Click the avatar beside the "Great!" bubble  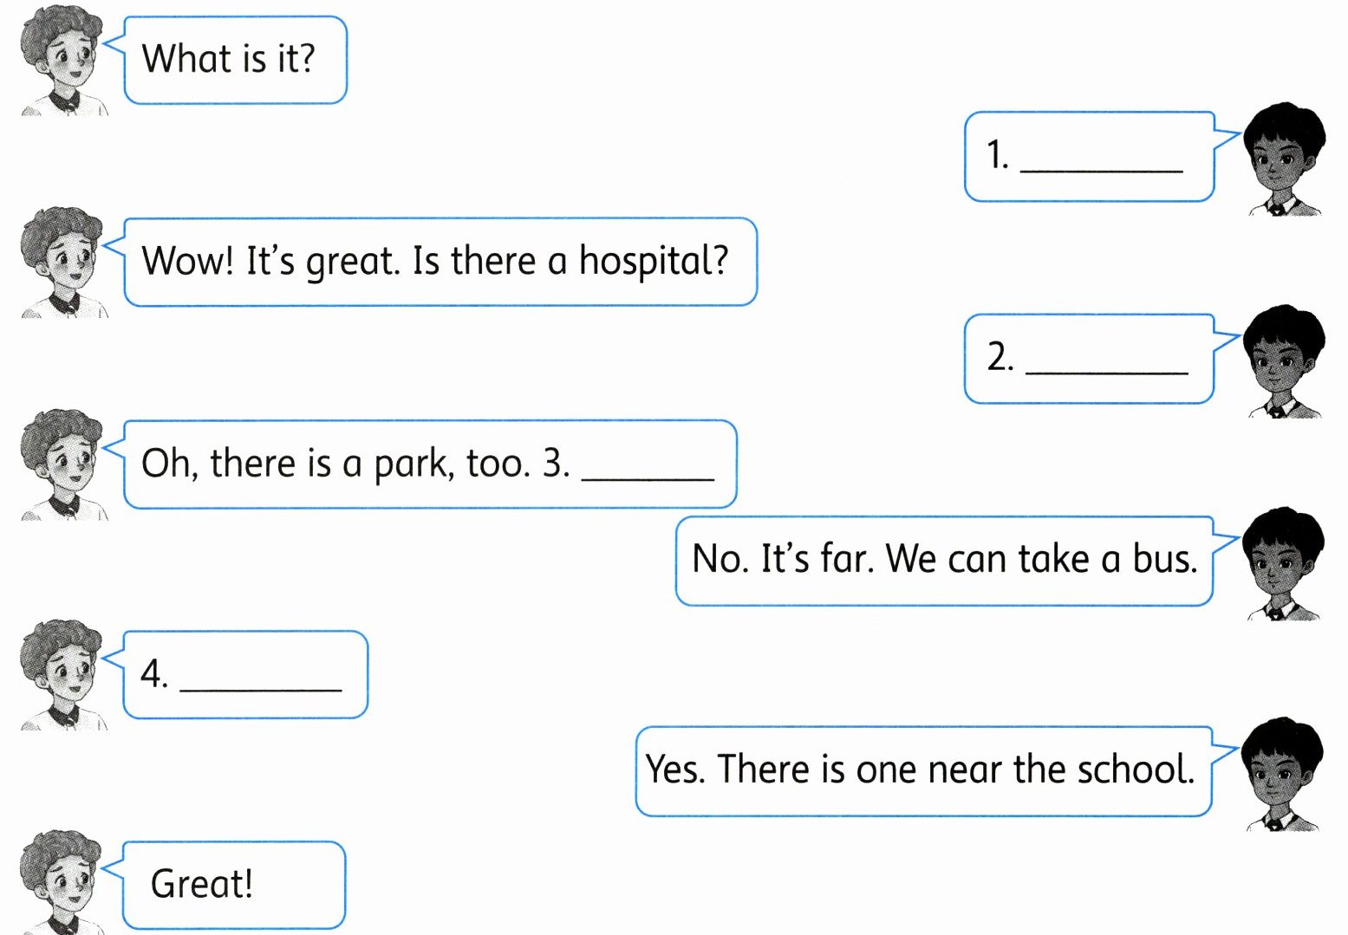62,882
